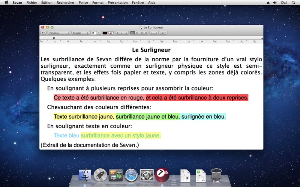Click the font size field showing 24
Screen dimensions: 300x187
93,33
